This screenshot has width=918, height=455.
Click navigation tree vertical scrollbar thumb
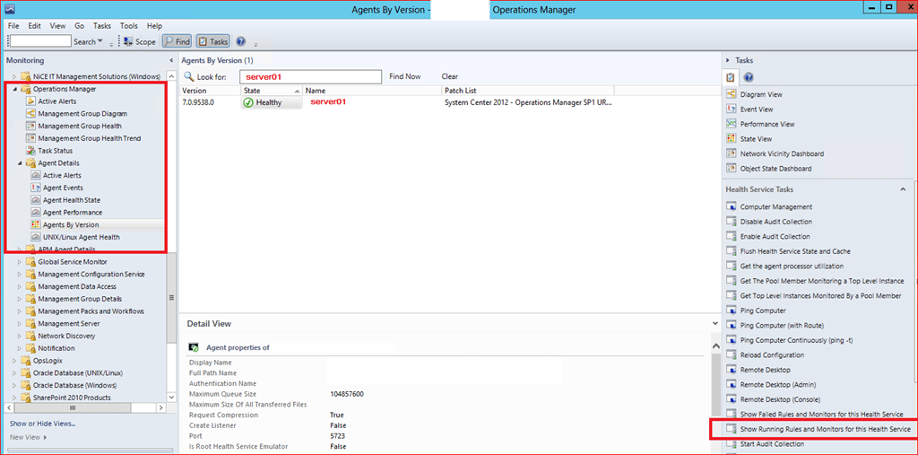click(x=171, y=298)
